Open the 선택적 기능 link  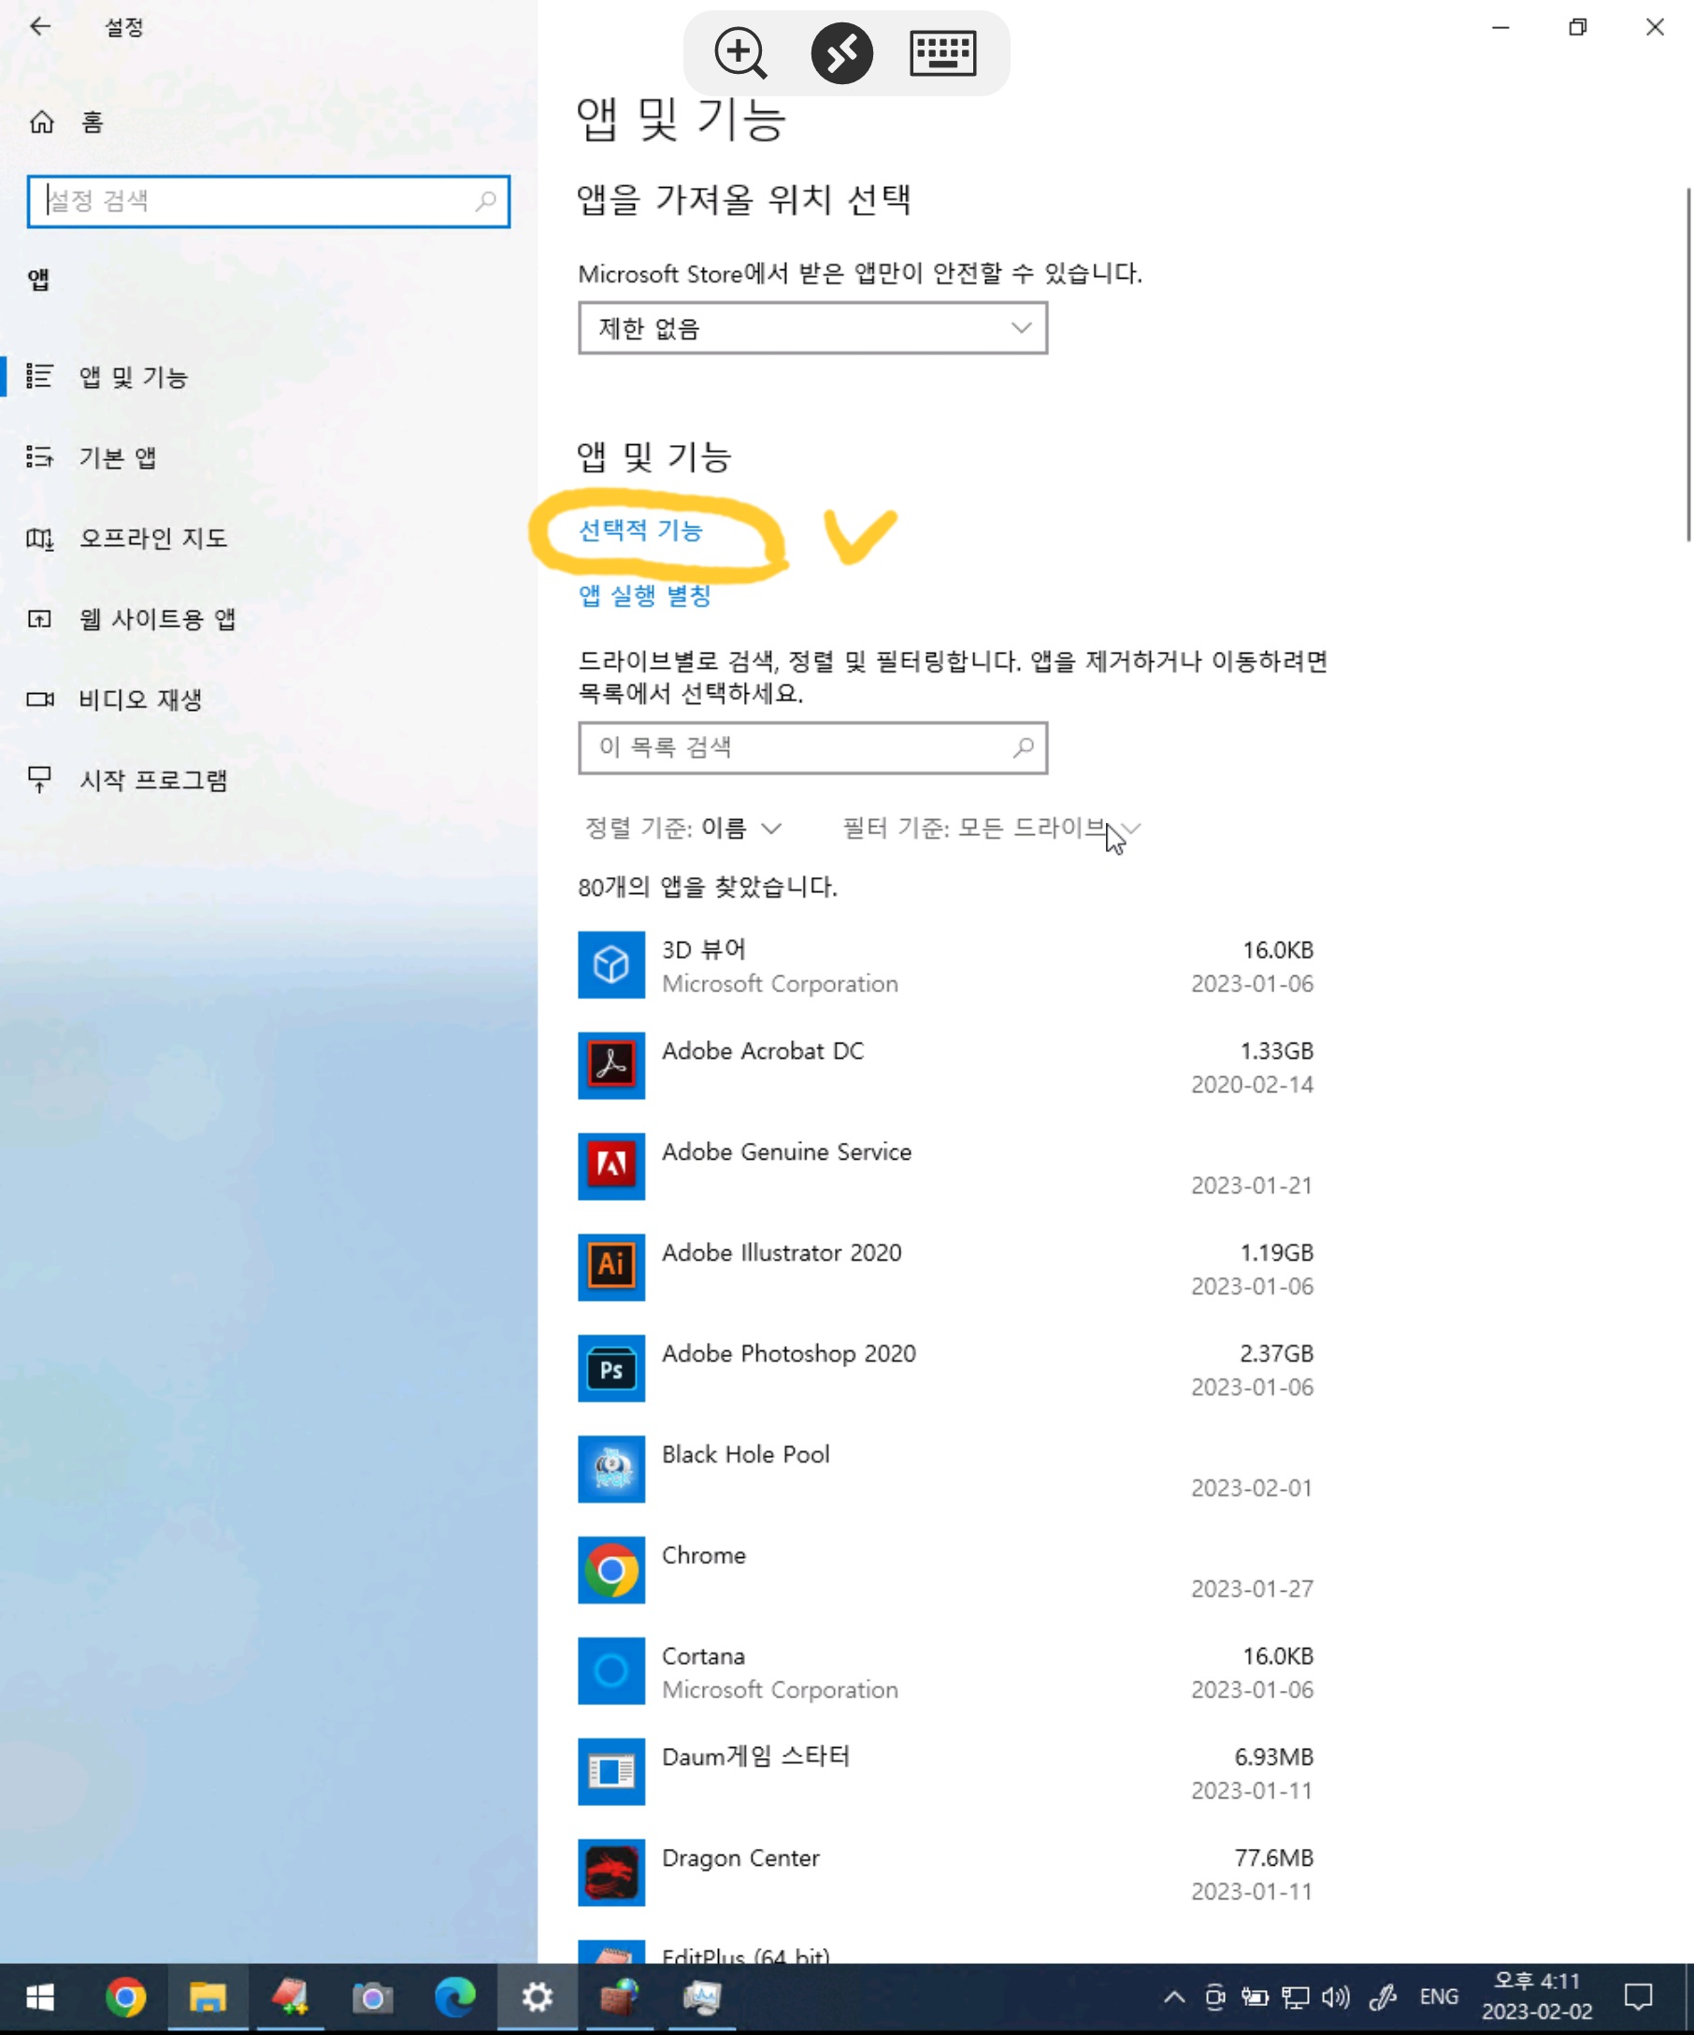point(640,530)
